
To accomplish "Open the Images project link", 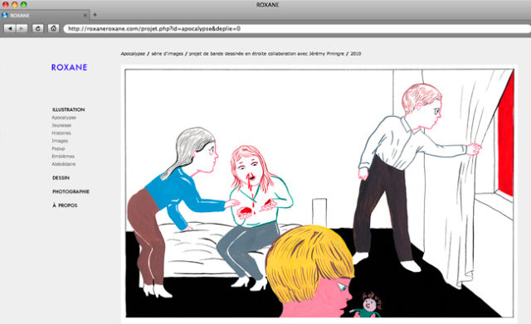I will 60,141.
